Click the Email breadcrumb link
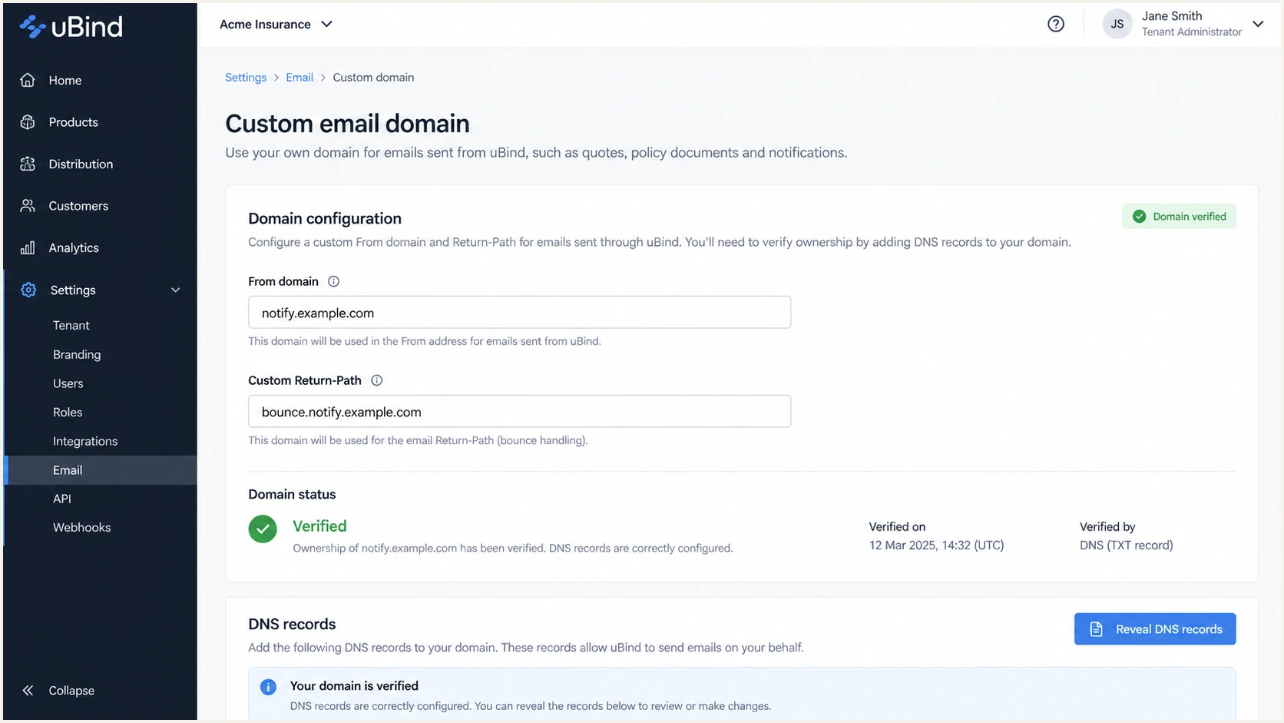The width and height of the screenshot is (1284, 723). click(299, 78)
